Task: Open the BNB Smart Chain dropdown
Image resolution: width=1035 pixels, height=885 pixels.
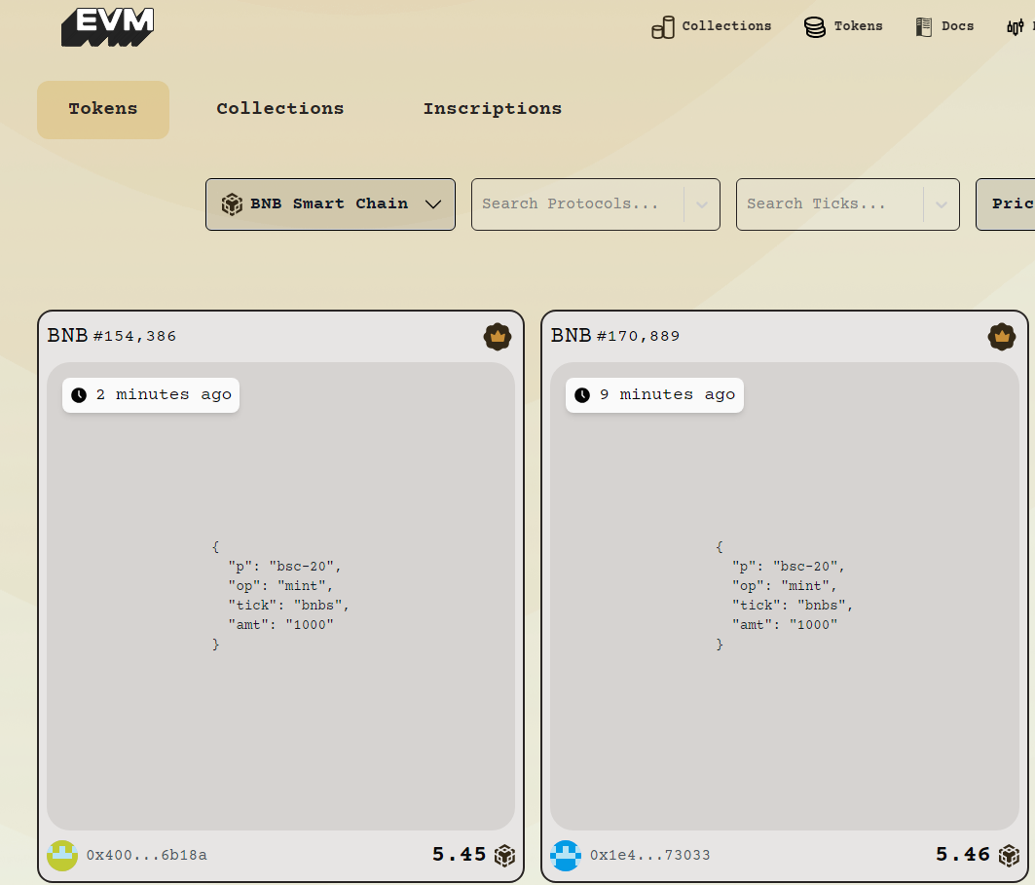Action: 330,203
